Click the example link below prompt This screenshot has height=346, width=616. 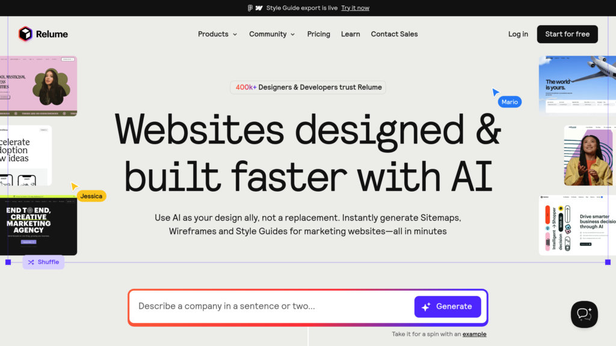click(x=474, y=334)
